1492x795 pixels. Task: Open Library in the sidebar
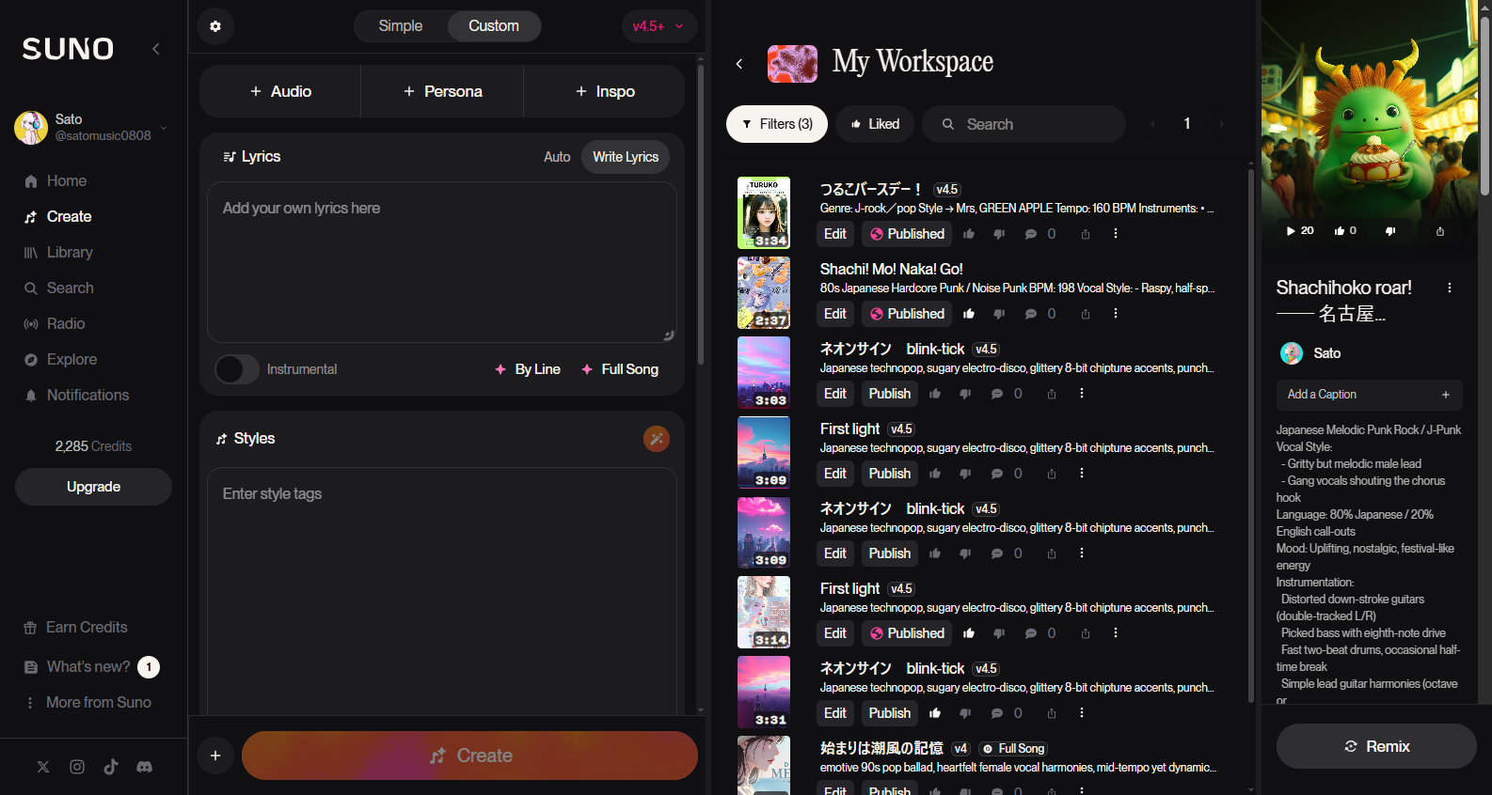pos(58,253)
